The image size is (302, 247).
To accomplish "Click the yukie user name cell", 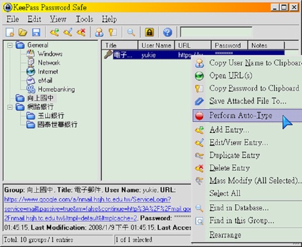I will click(x=148, y=55).
